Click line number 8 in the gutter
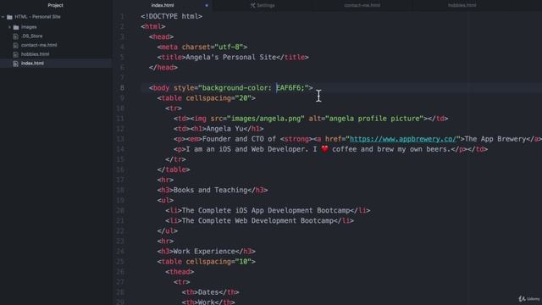542x305 pixels. [x=122, y=88]
